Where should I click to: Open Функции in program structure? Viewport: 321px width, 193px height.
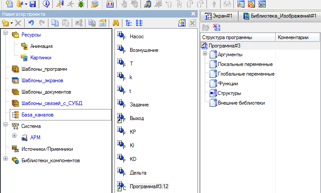pos(228,84)
